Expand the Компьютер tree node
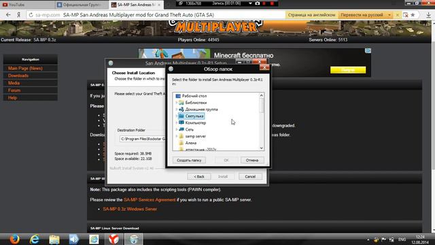Image resolution: width=435 pixels, height=245 pixels. pos(177,122)
